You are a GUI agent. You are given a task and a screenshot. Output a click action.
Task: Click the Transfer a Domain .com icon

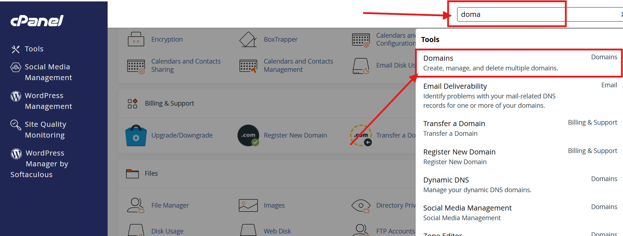coord(361,135)
